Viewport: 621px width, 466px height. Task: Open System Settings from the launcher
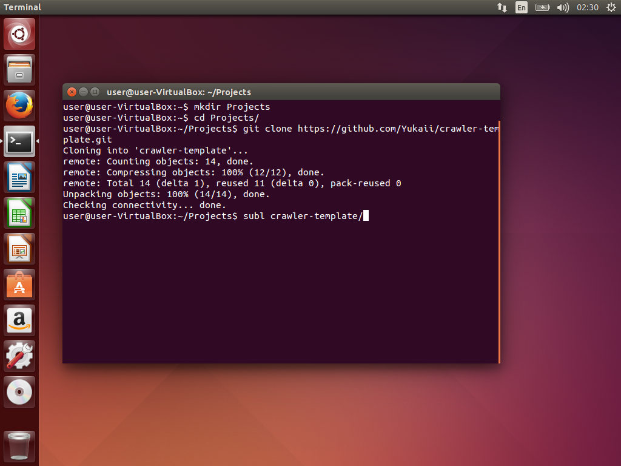coord(19,356)
